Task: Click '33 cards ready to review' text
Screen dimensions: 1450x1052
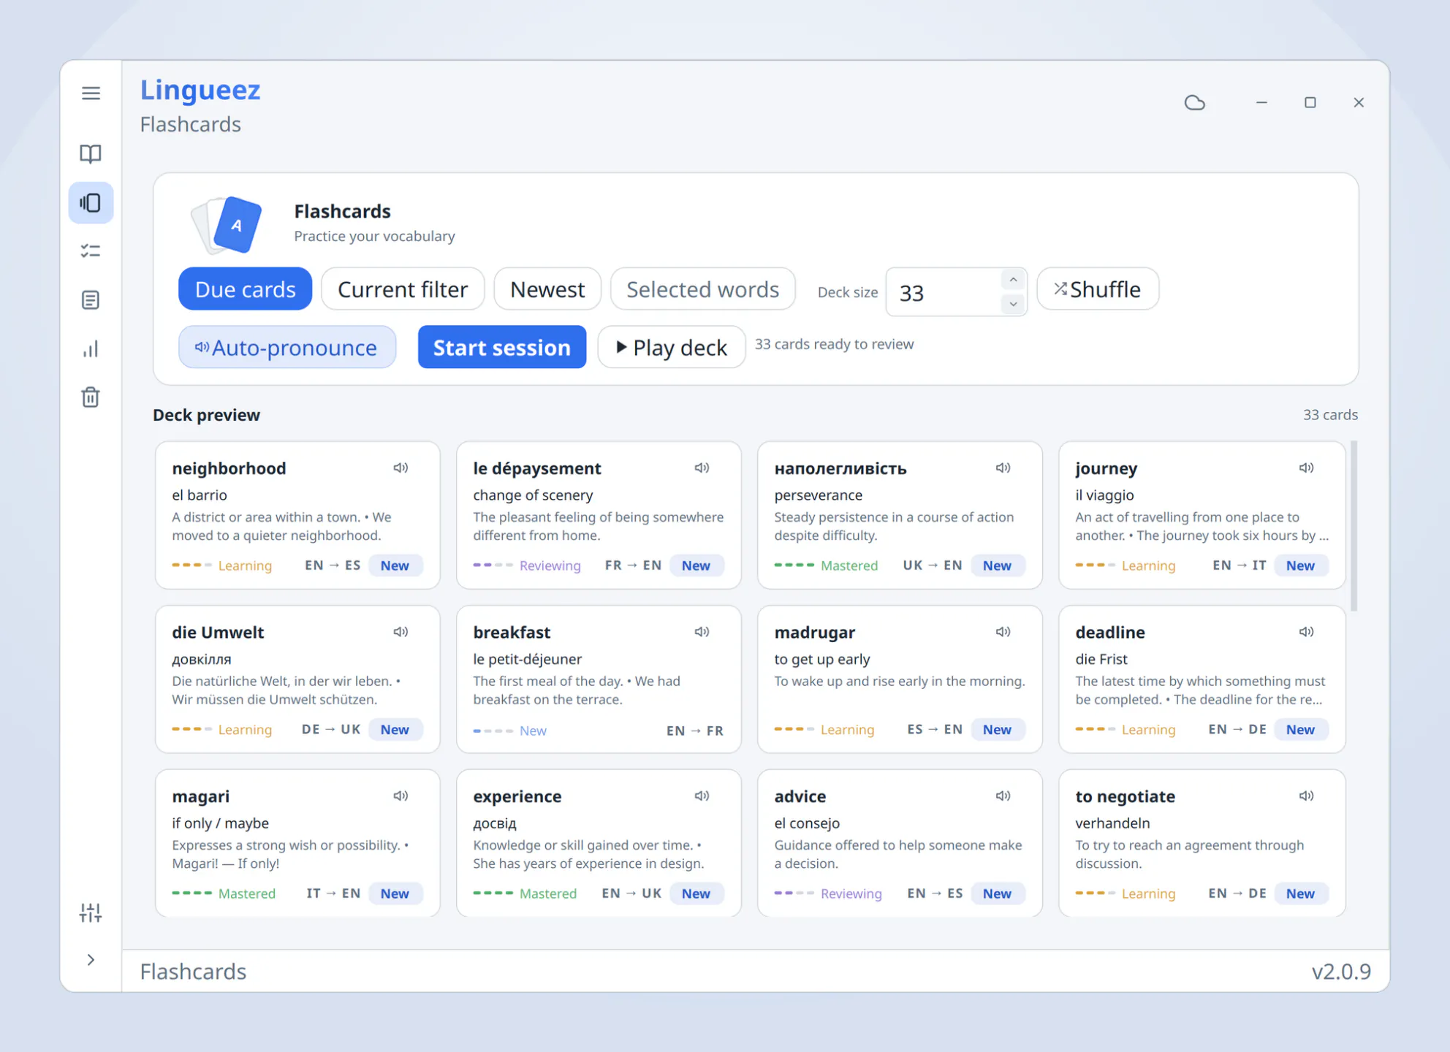Action: (834, 344)
